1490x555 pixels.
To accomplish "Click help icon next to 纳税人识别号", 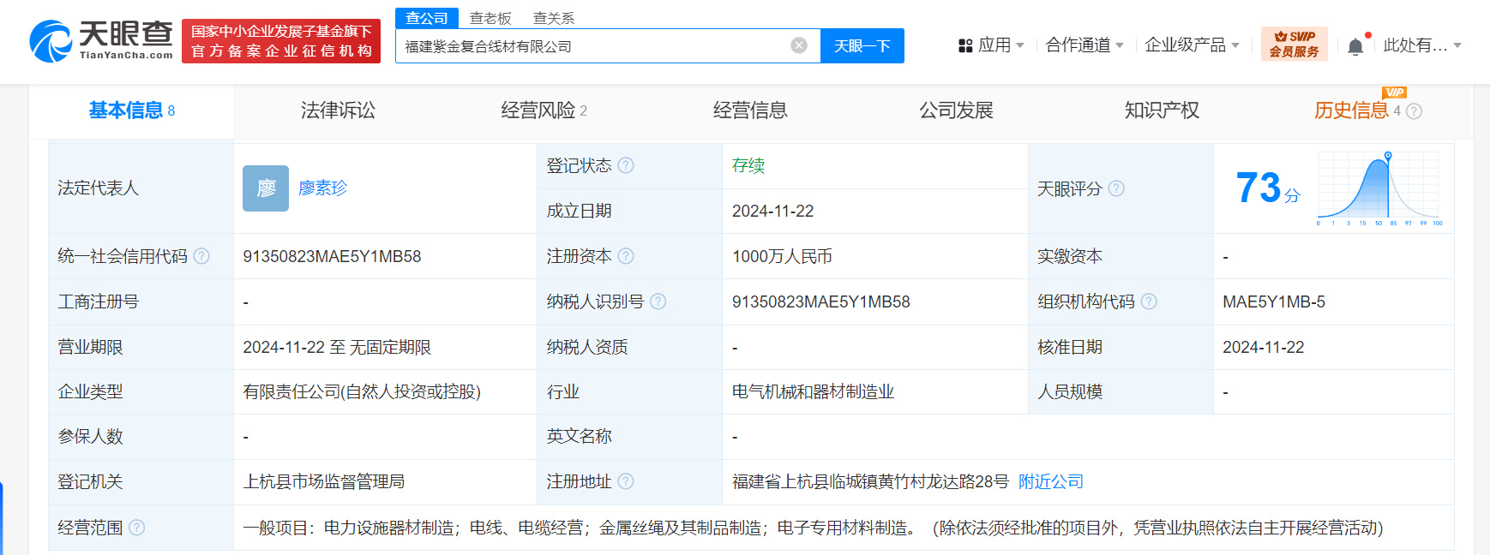I will pyautogui.click(x=658, y=301).
